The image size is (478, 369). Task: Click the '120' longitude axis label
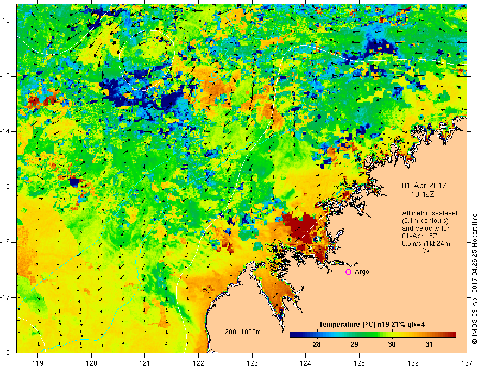91,363
